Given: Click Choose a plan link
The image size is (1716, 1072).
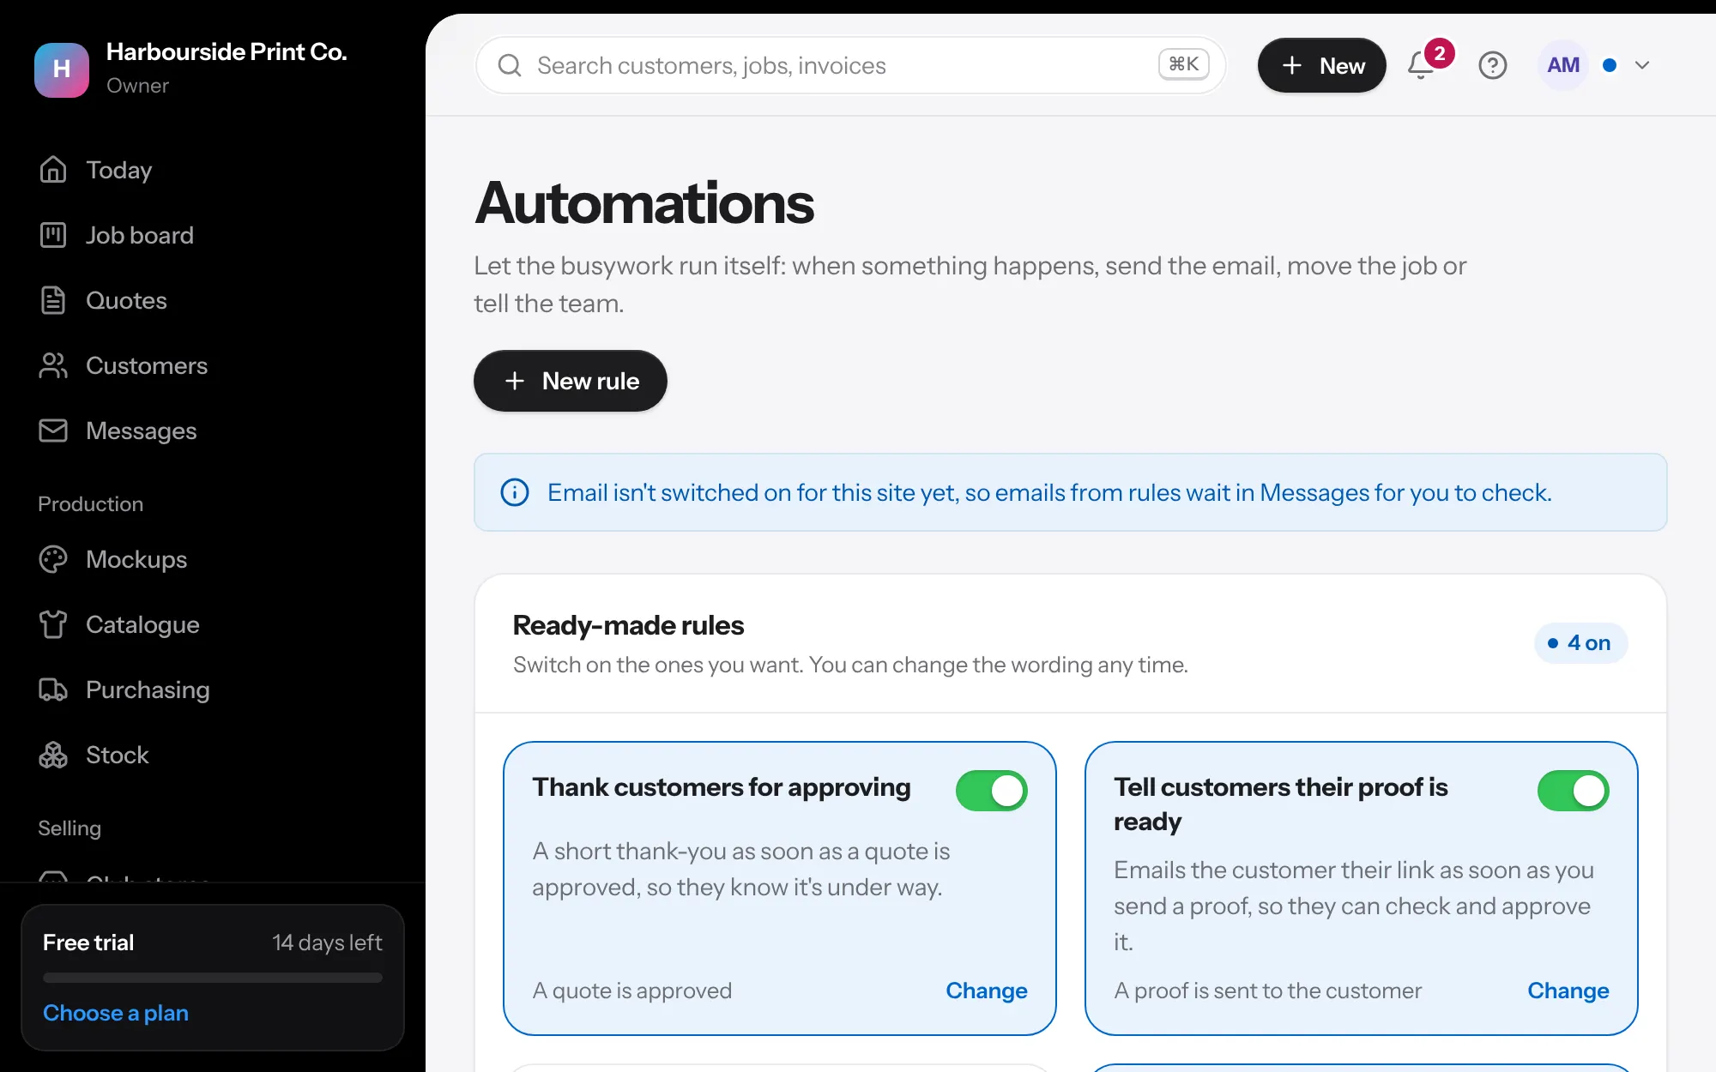Looking at the screenshot, I should click(116, 1013).
